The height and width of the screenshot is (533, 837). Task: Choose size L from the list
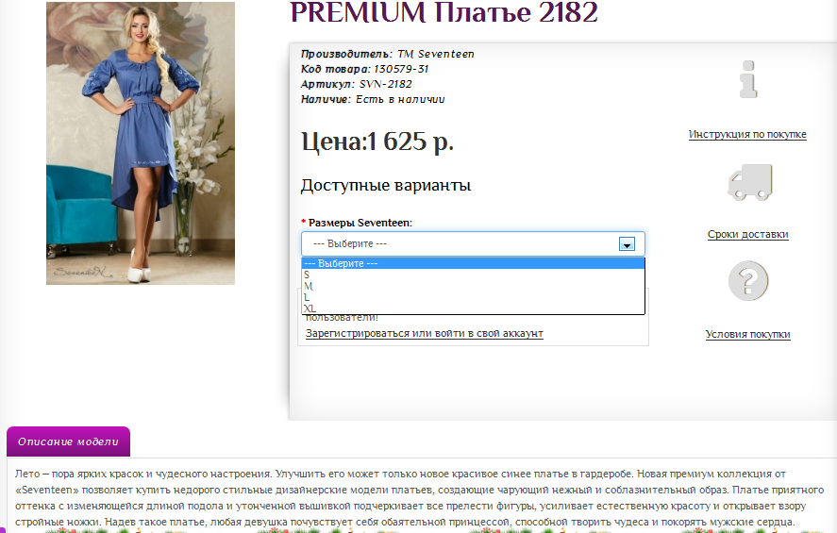tap(473, 297)
